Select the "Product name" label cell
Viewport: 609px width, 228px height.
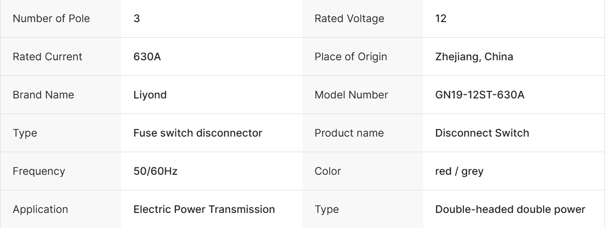(x=349, y=133)
